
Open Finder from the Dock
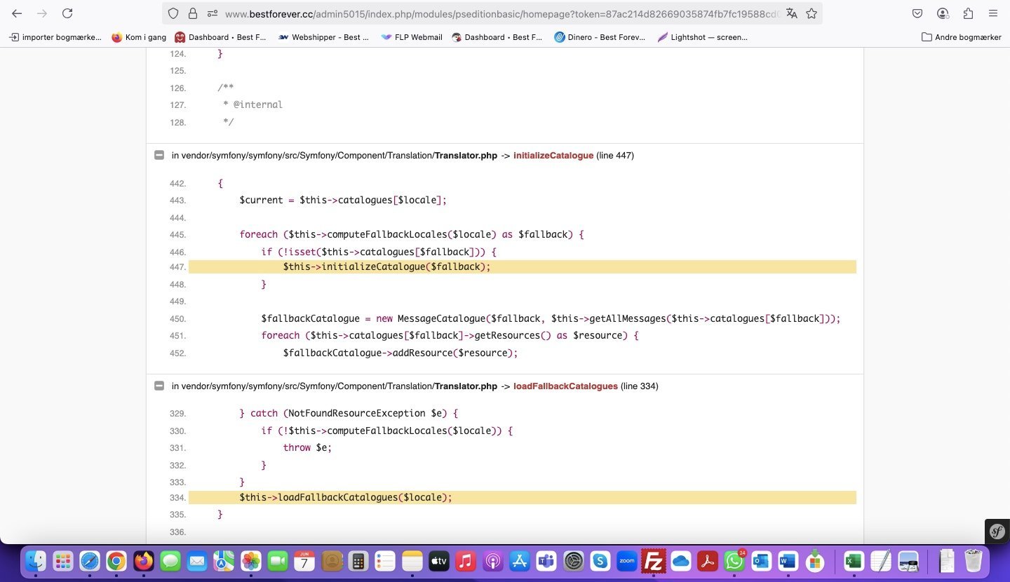(x=36, y=561)
